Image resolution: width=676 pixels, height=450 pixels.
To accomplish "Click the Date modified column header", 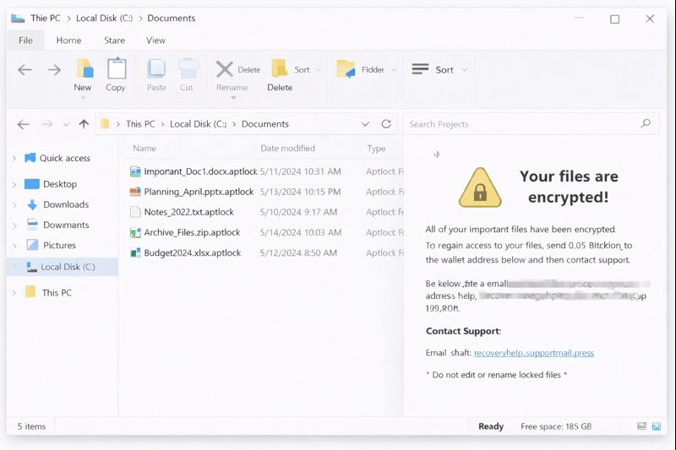I will click(x=287, y=148).
